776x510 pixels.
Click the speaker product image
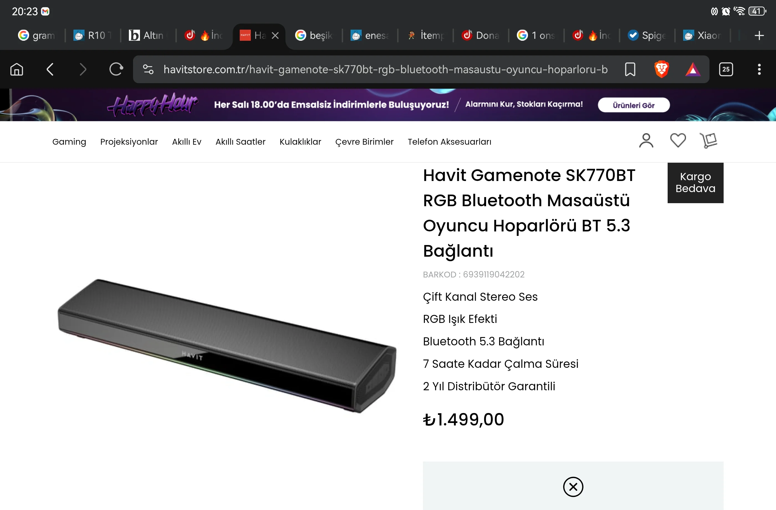pyautogui.click(x=227, y=346)
